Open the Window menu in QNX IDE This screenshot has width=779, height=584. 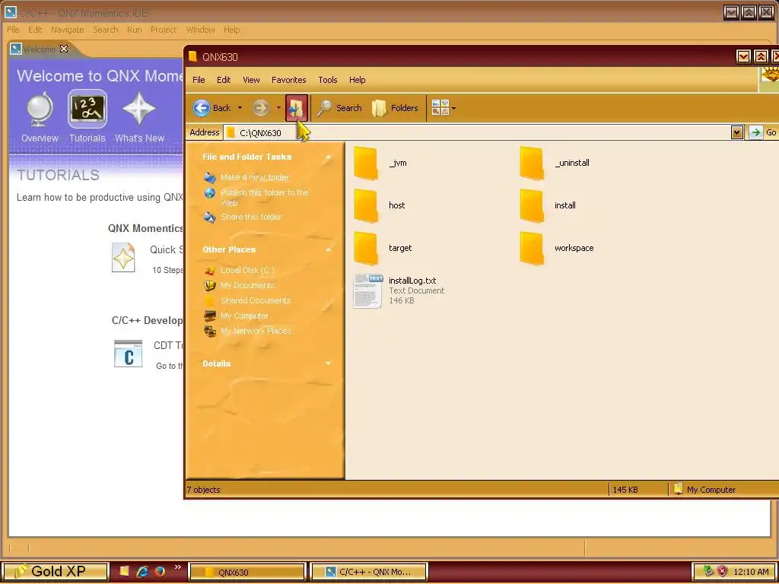(200, 30)
